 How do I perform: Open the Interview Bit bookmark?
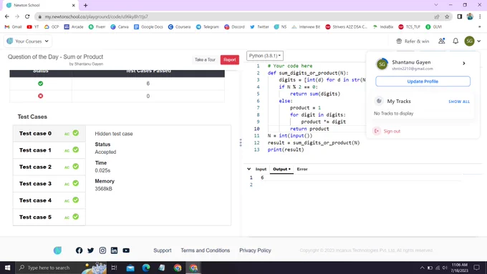pyautogui.click(x=306, y=26)
